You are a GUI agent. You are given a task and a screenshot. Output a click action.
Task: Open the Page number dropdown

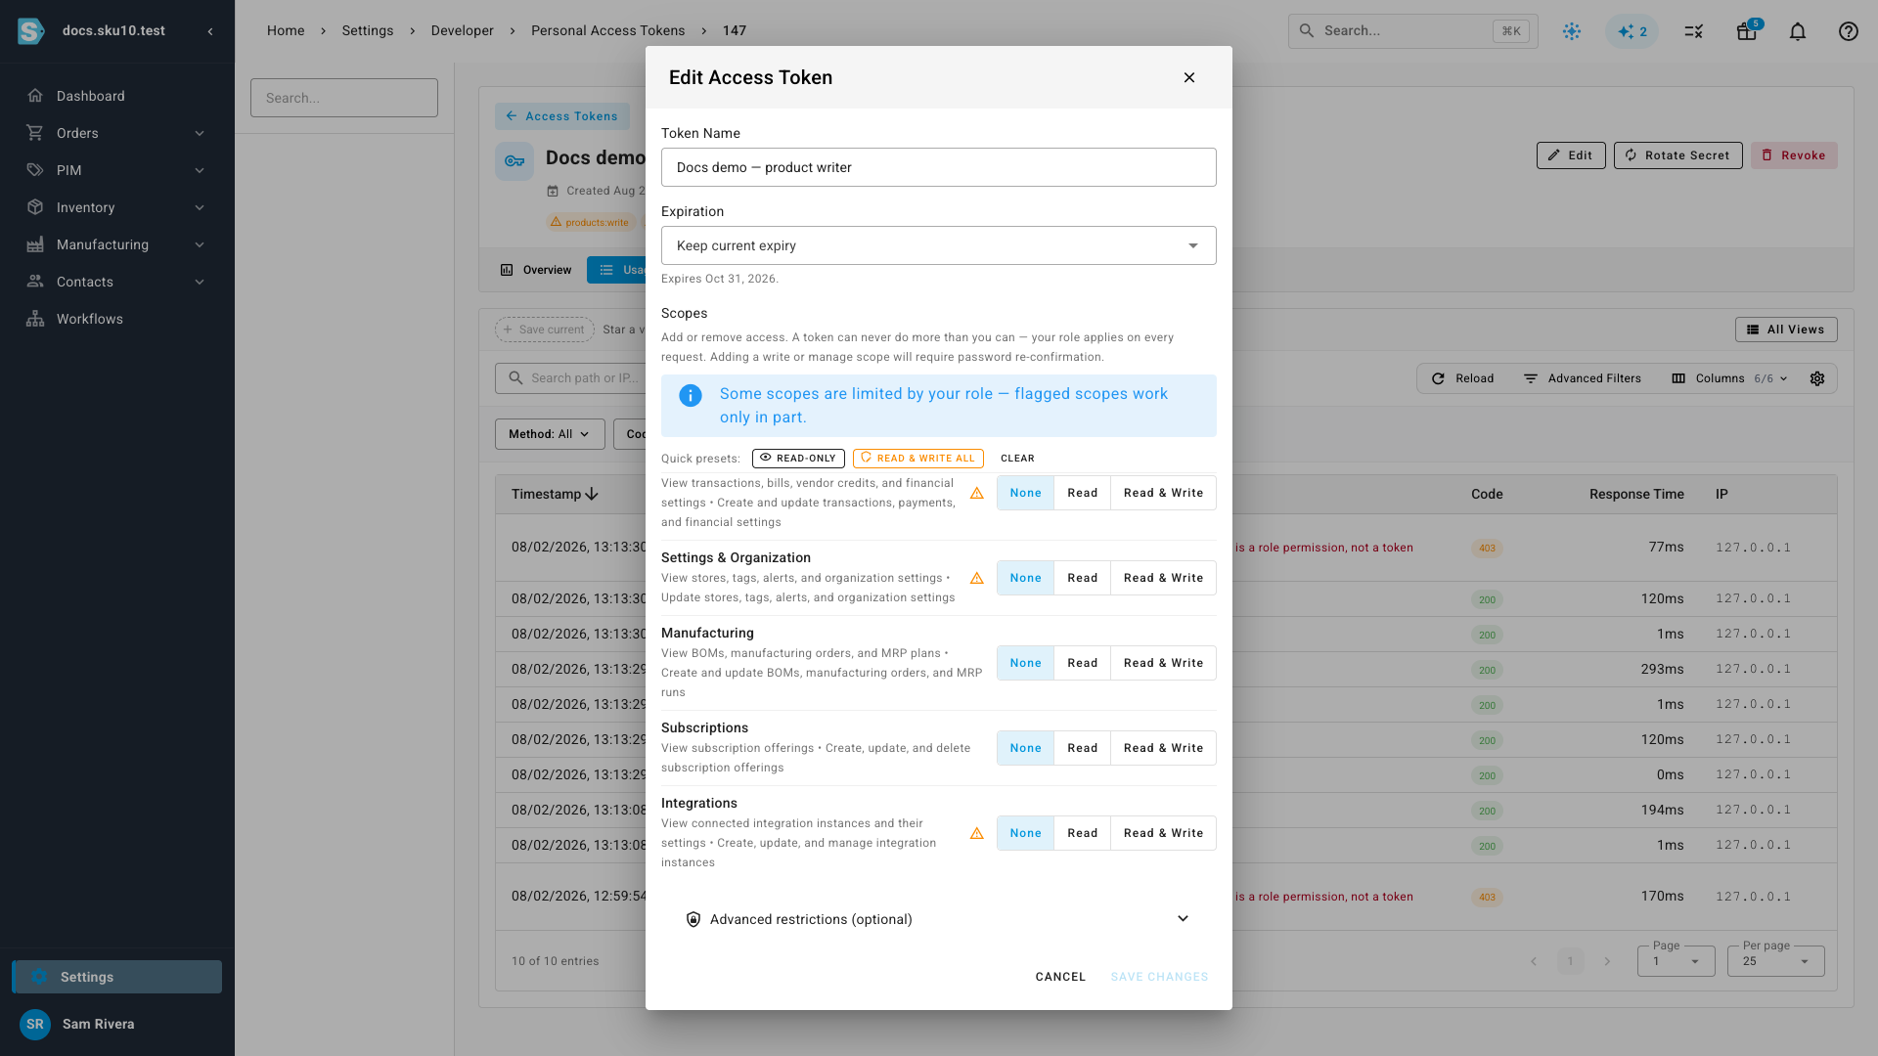[x=1676, y=961]
